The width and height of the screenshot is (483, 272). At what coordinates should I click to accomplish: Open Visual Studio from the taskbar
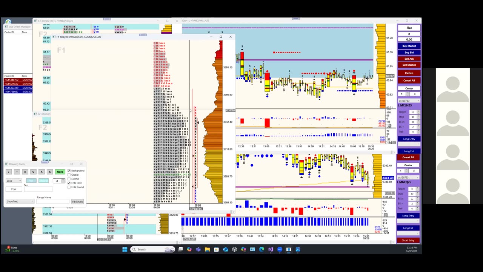pos(271,249)
